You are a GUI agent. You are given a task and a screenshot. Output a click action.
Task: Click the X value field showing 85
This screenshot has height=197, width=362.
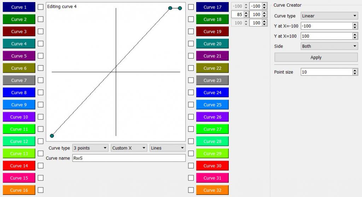(237, 15)
